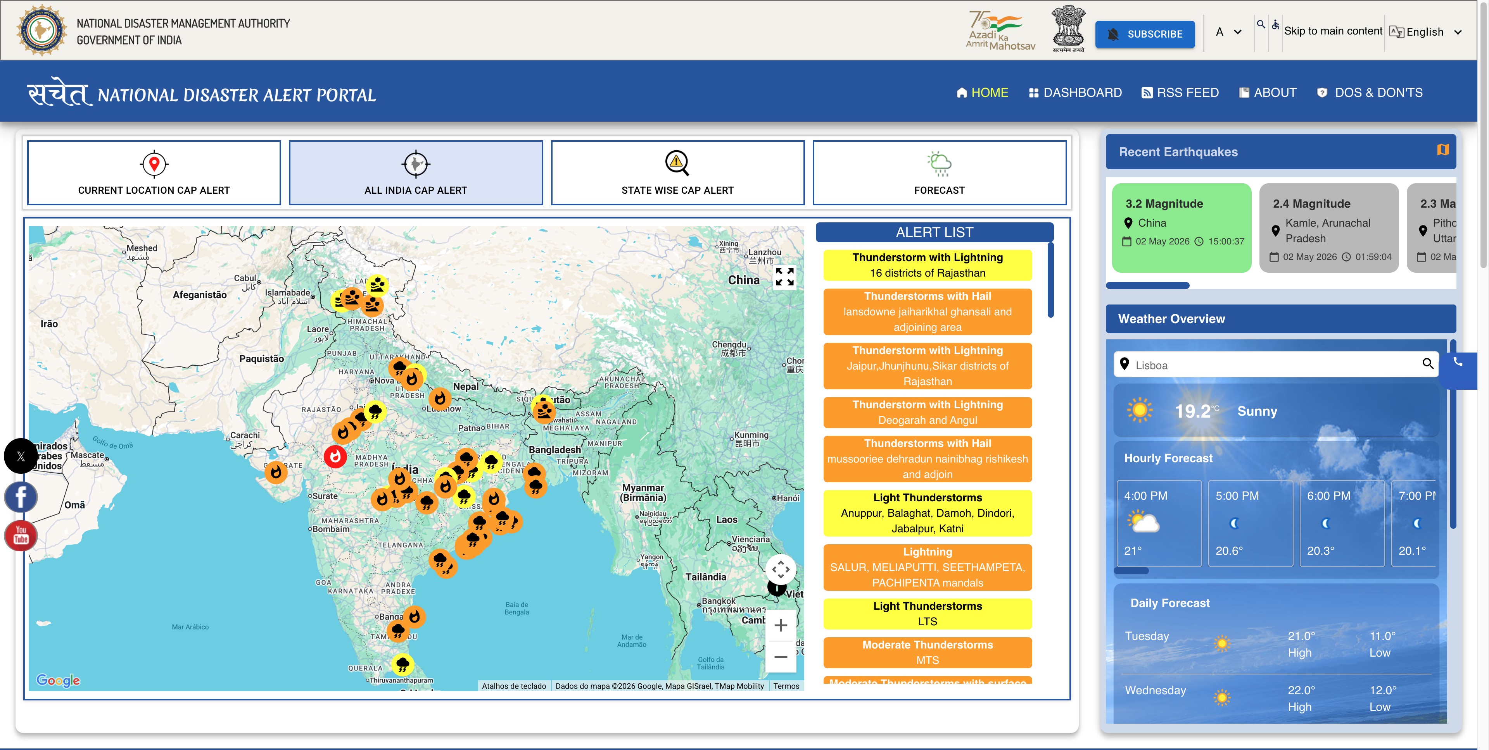Click the header search magnifier icon

[1261, 24]
